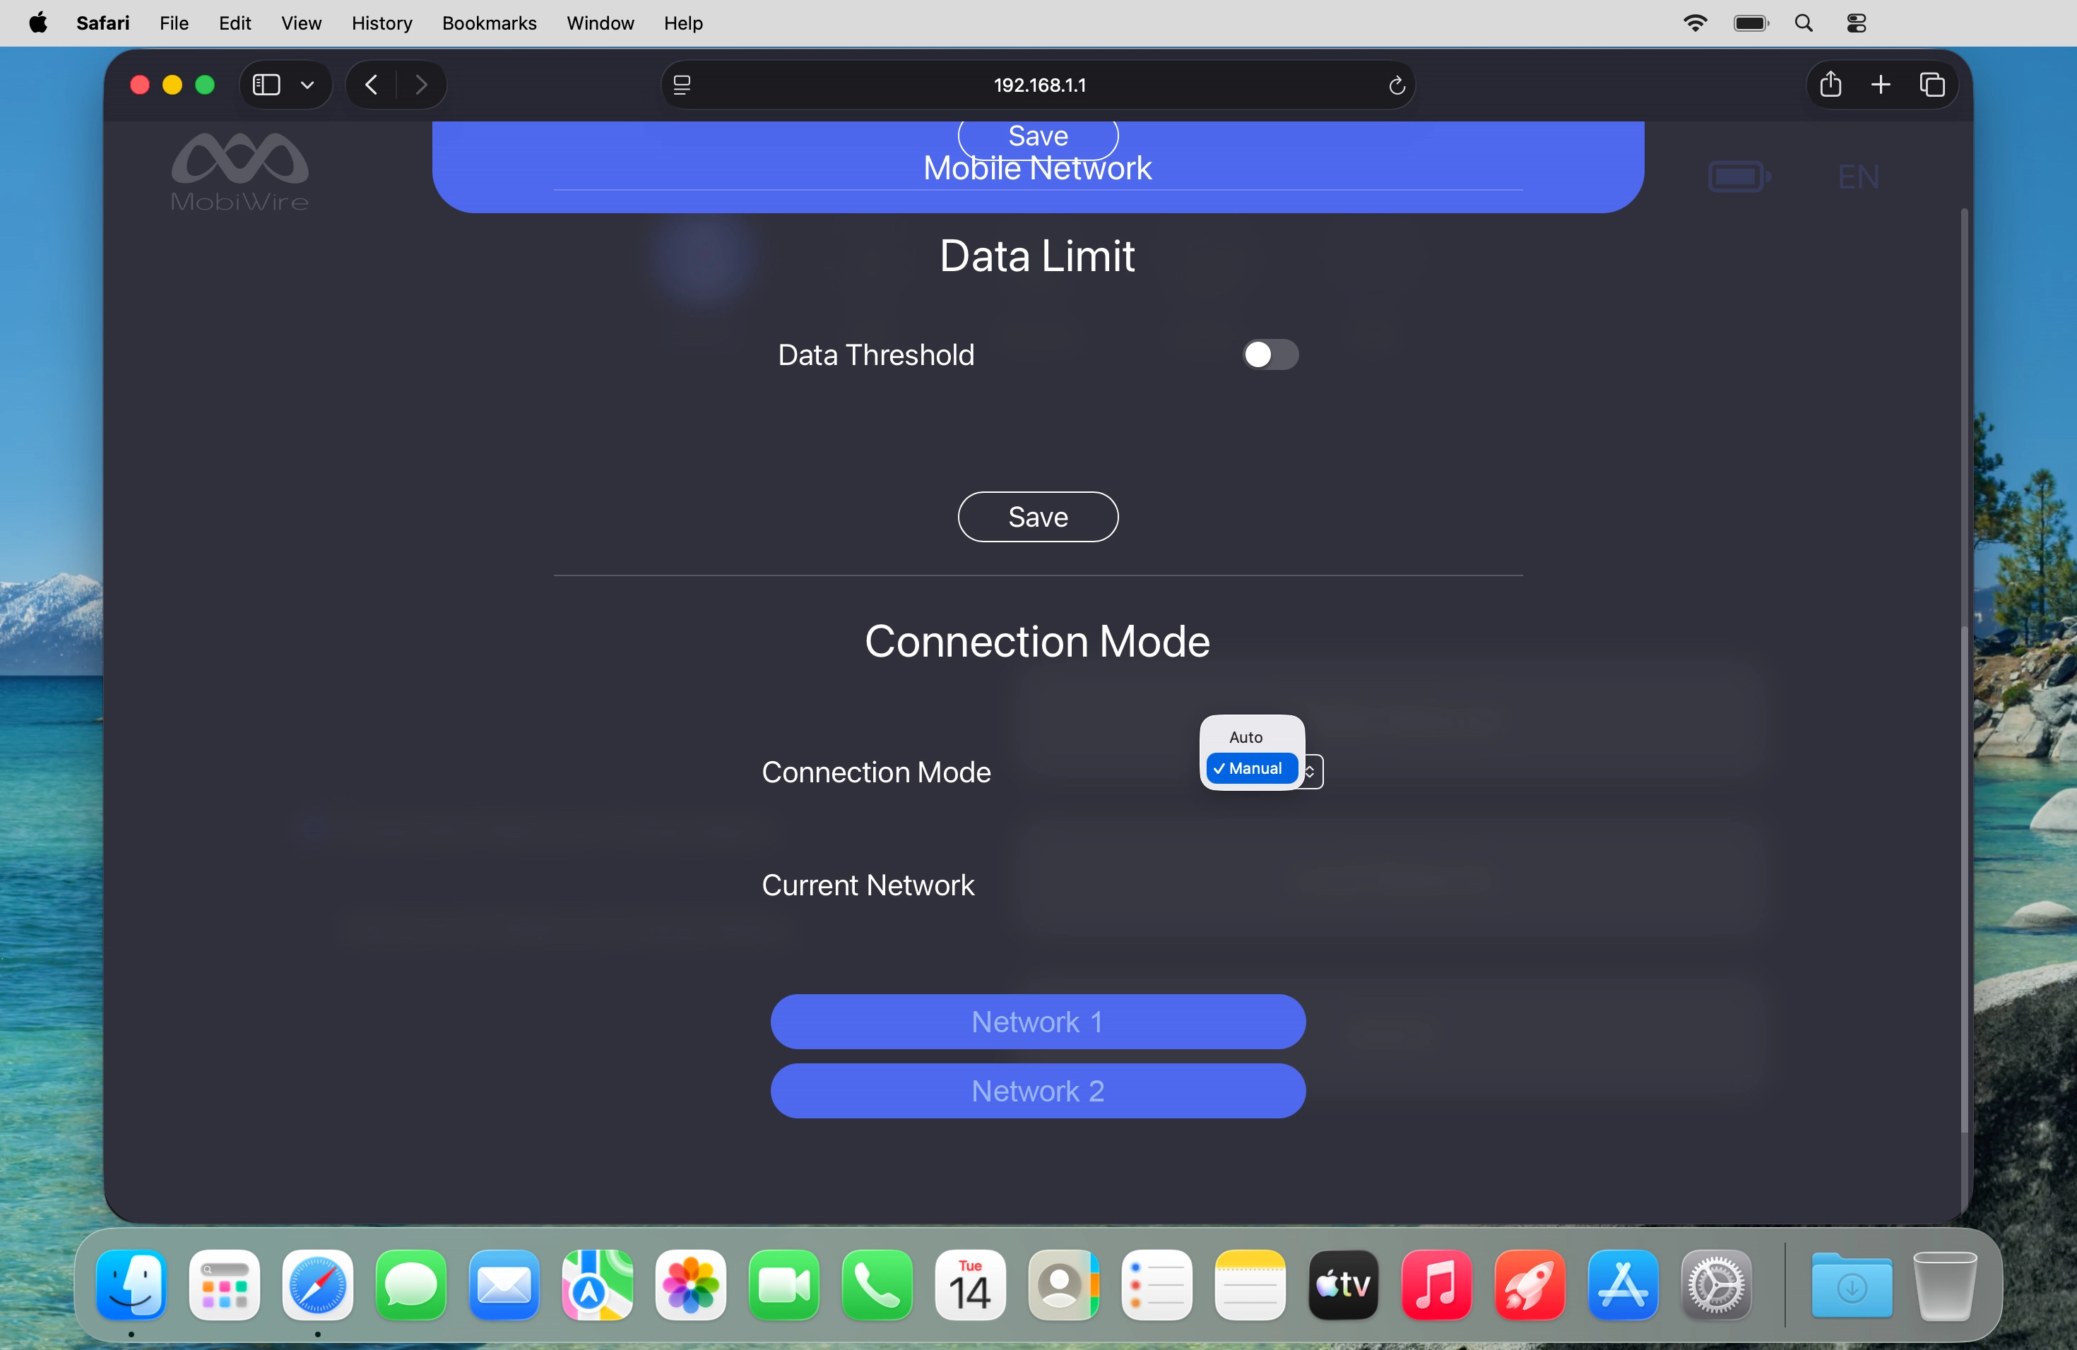Open the History menu

point(381,23)
